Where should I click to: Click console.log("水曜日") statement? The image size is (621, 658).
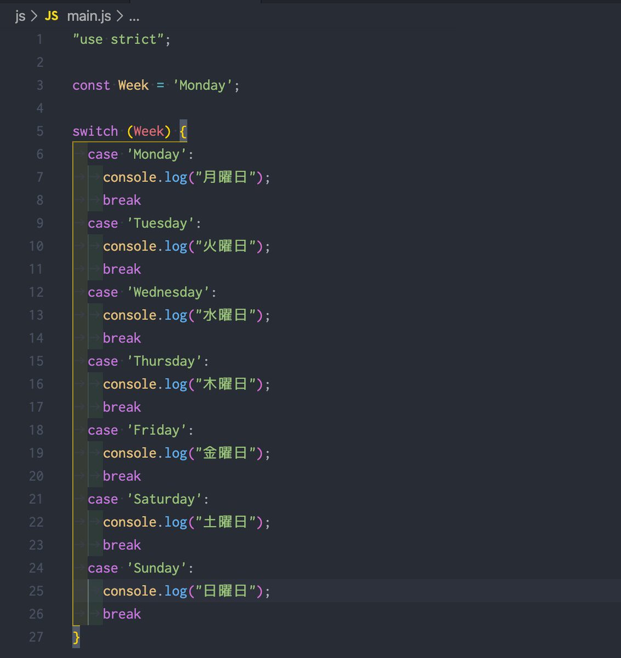[x=187, y=315]
